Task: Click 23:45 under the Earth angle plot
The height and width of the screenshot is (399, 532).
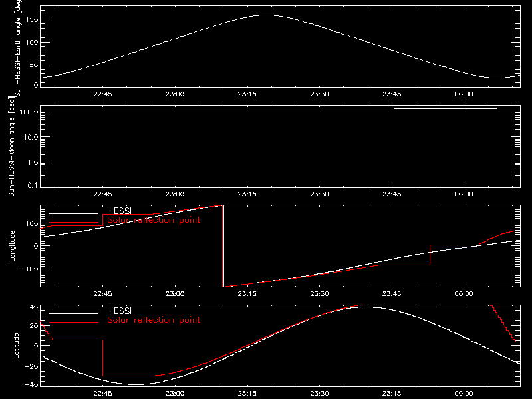Action: 392,94
